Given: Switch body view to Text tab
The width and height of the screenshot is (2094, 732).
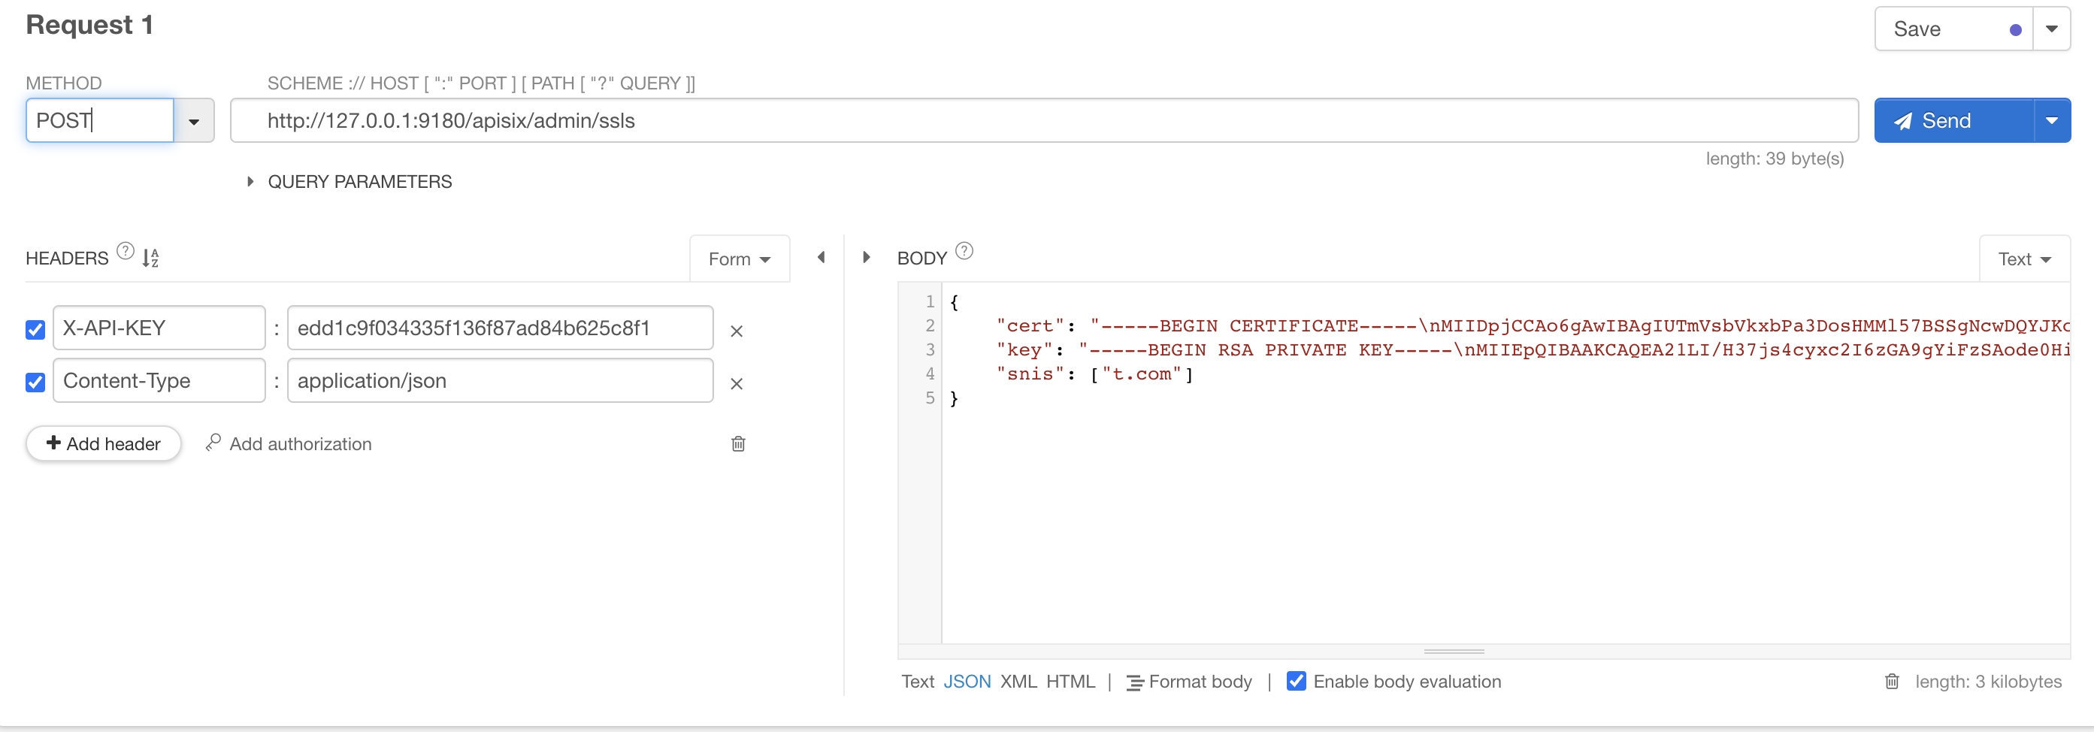Looking at the screenshot, I should 917,682.
